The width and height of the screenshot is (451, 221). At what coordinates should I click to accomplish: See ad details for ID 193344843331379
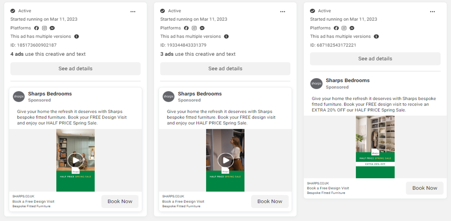click(225, 69)
